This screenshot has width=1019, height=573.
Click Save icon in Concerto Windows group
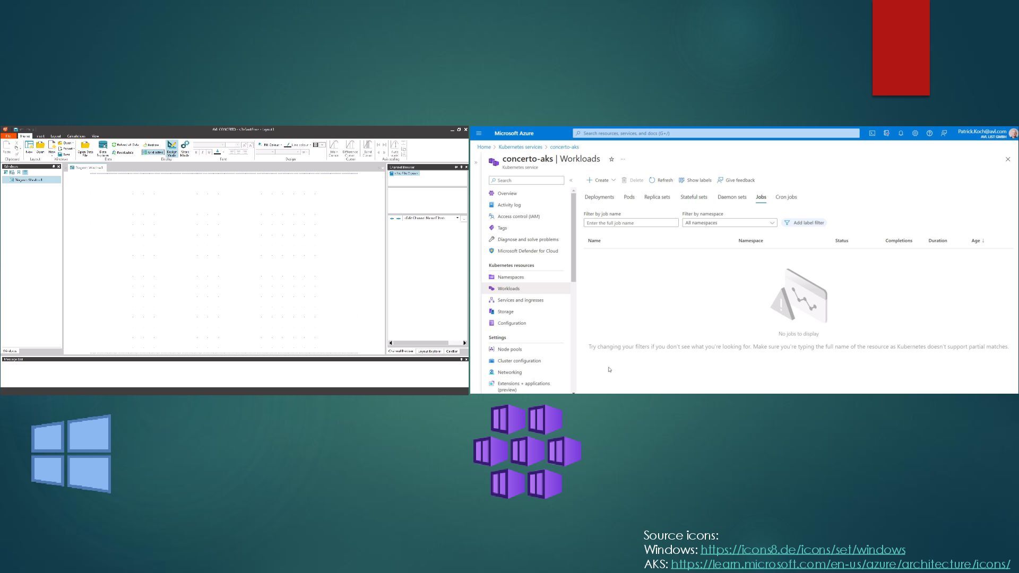[64, 154]
